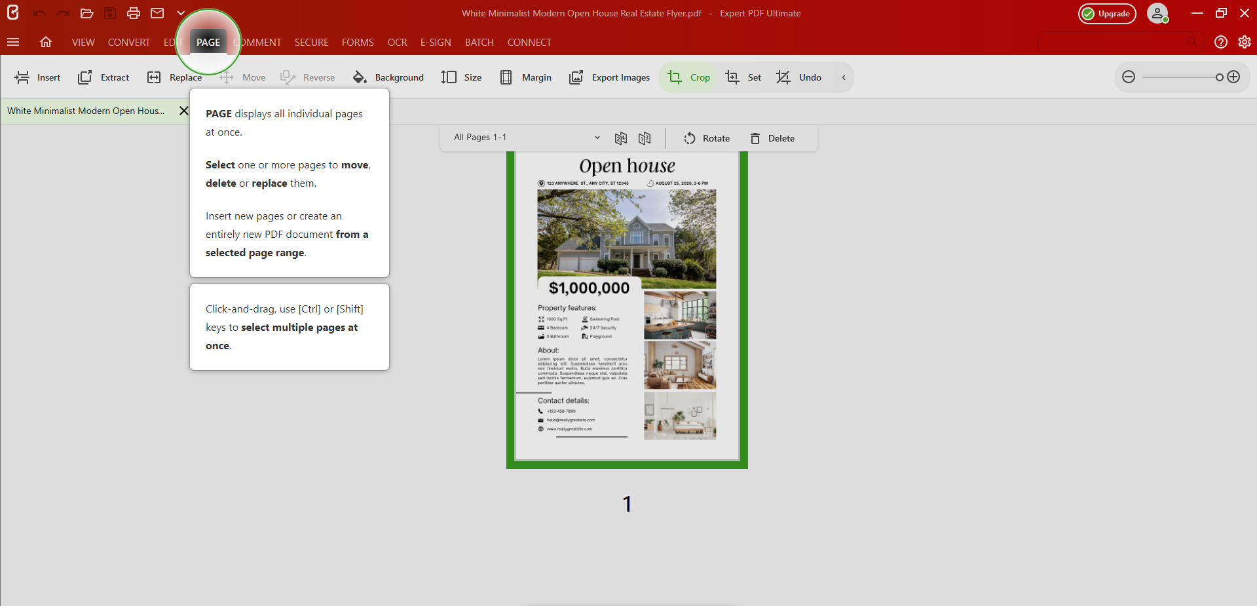Image resolution: width=1257 pixels, height=606 pixels.
Task: Toggle the Set page size tool
Action: click(x=743, y=77)
